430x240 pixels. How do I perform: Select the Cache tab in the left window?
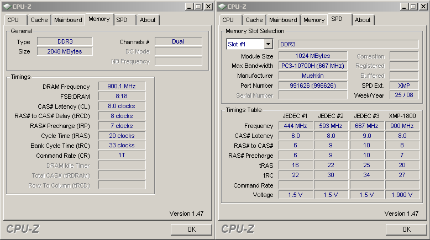point(39,20)
